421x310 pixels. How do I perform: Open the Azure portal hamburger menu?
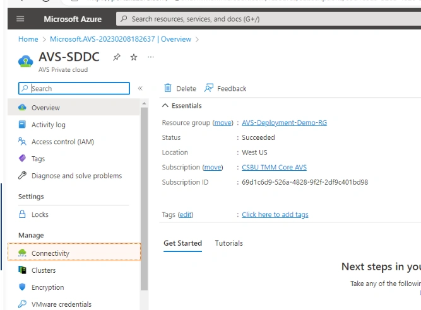20,19
